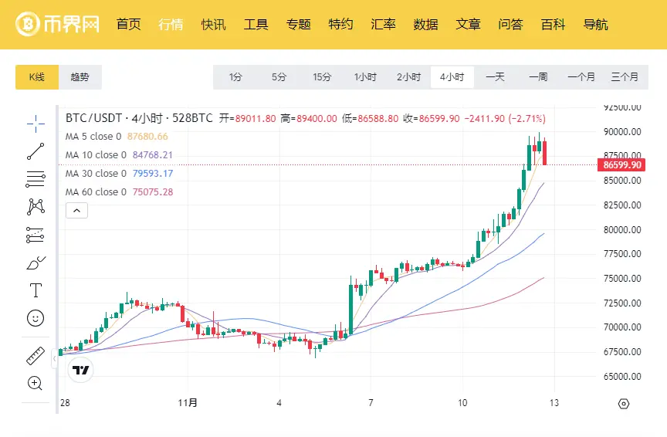Select the XABCD pattern tool

click(x=36, y=207)
